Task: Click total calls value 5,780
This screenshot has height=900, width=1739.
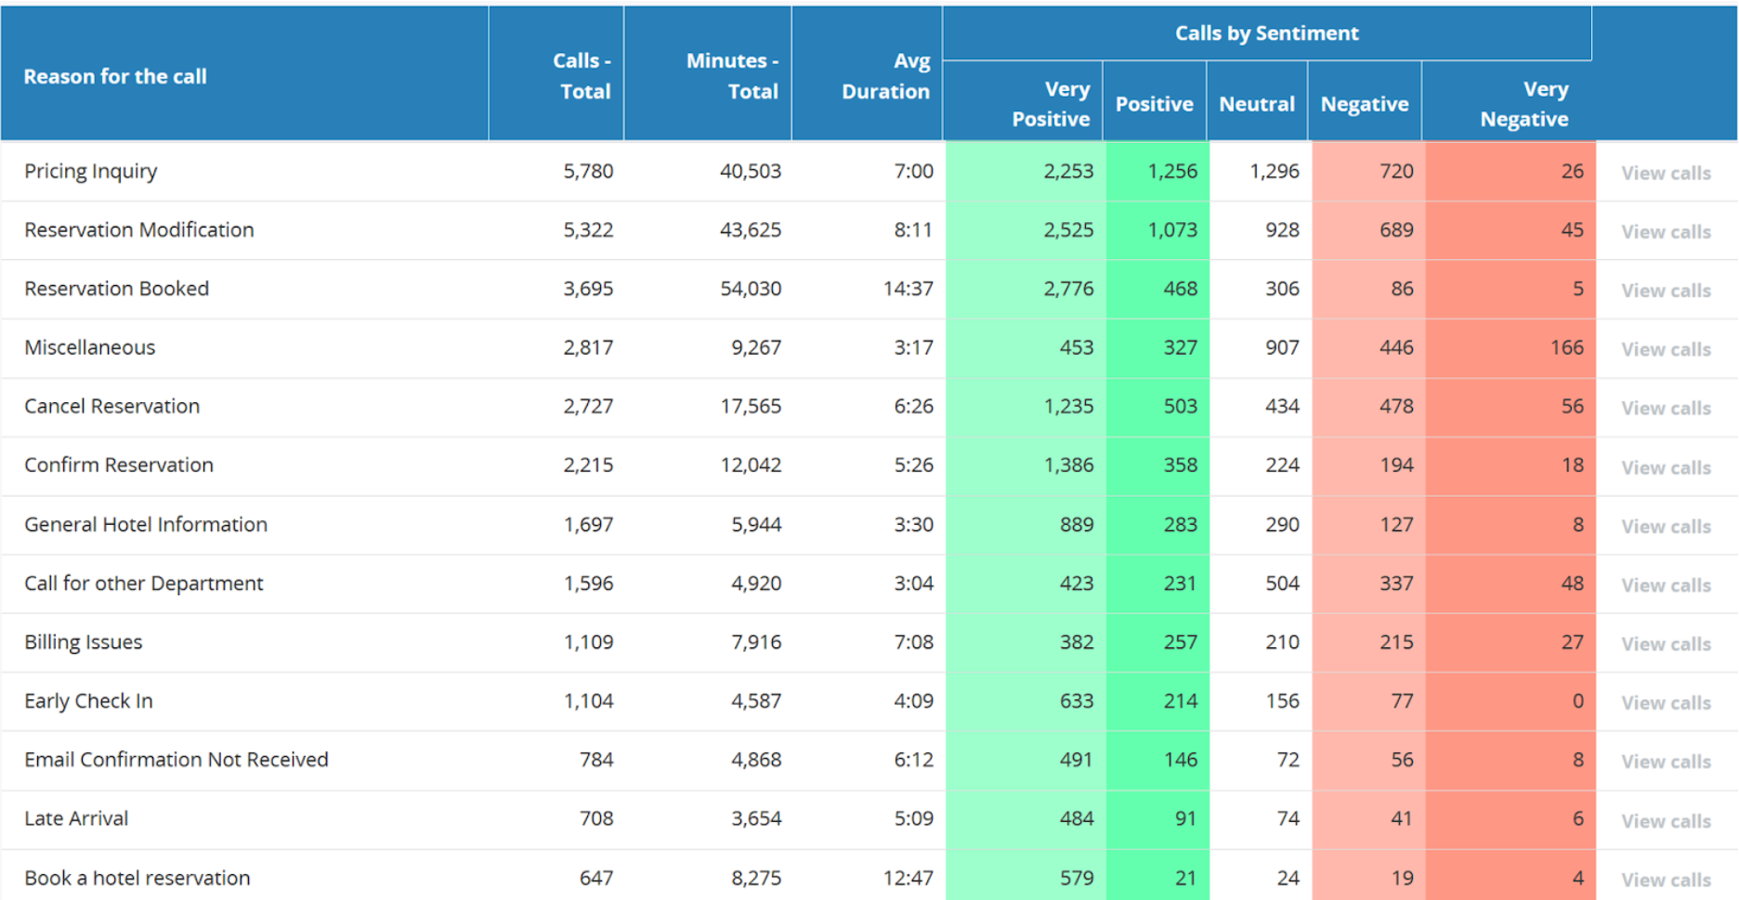Action: (588, 171)
